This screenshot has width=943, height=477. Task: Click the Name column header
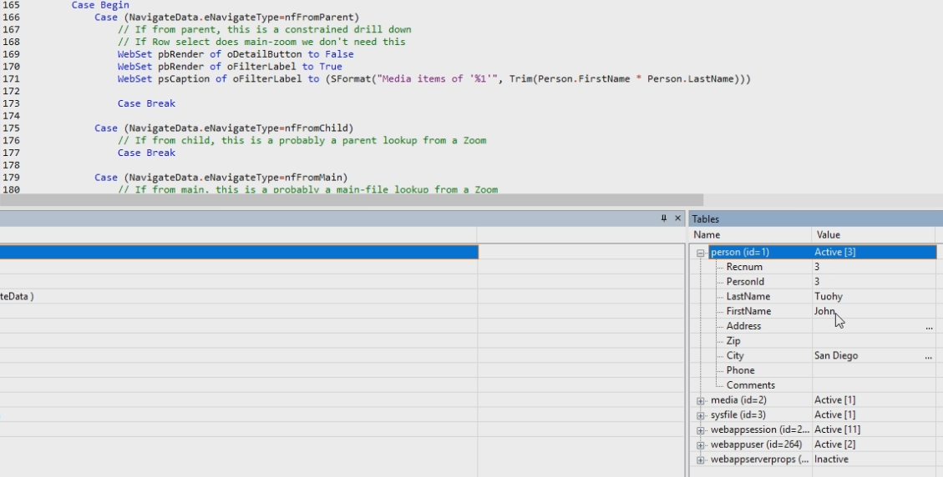pyautogui.click(x=750, y=235)
